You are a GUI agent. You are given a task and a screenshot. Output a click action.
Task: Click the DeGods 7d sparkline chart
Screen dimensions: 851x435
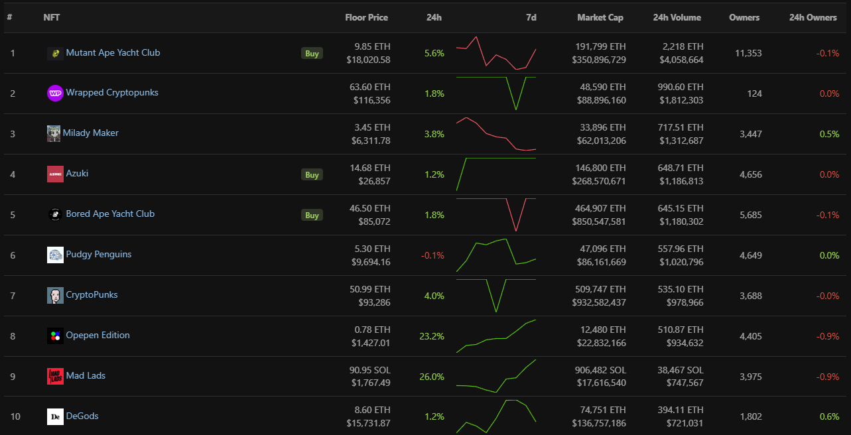[496, 416]
